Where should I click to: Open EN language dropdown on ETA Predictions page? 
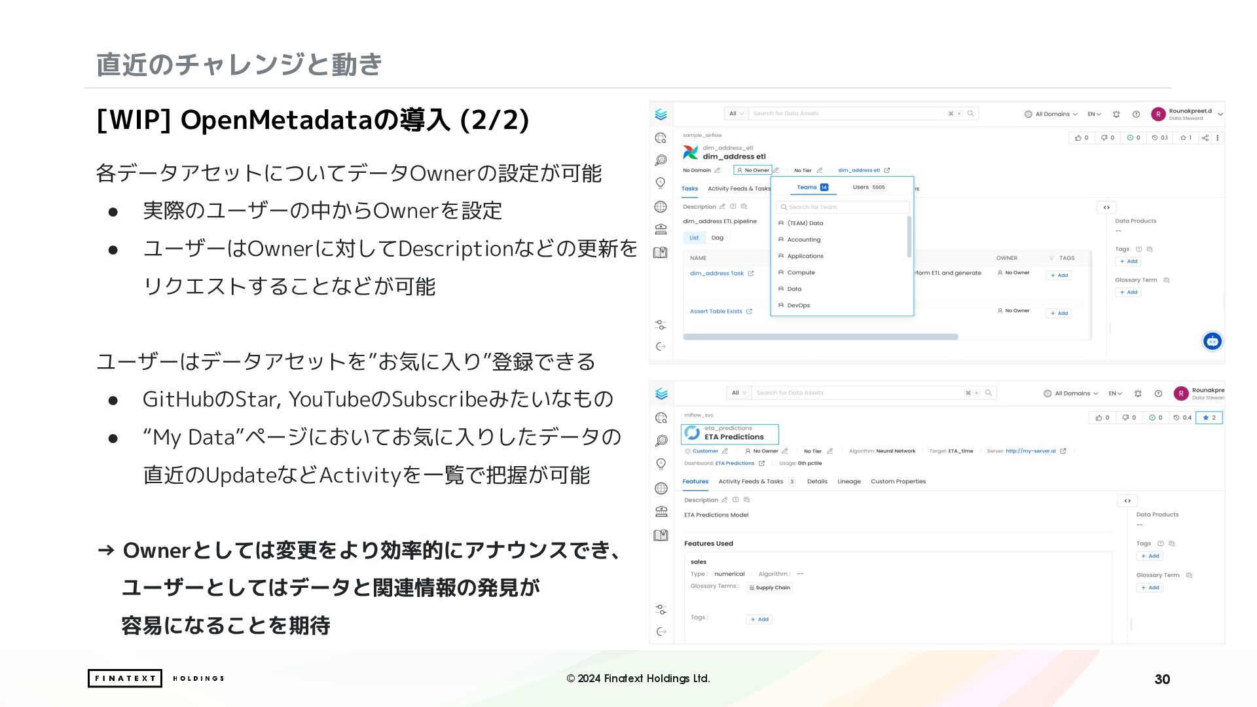click(1115, 393)
